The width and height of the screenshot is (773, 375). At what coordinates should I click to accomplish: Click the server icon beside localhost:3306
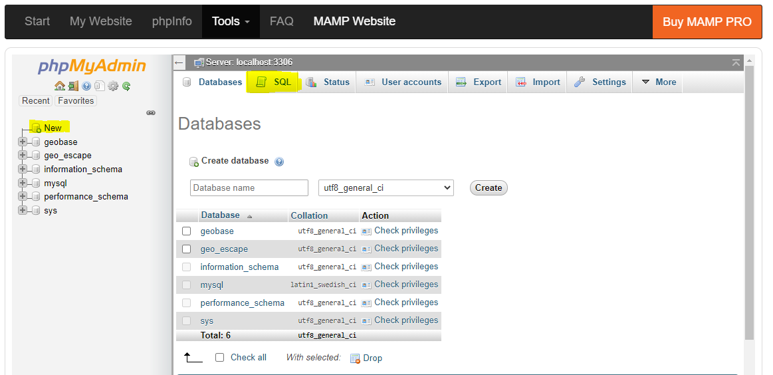pos(199,62)
